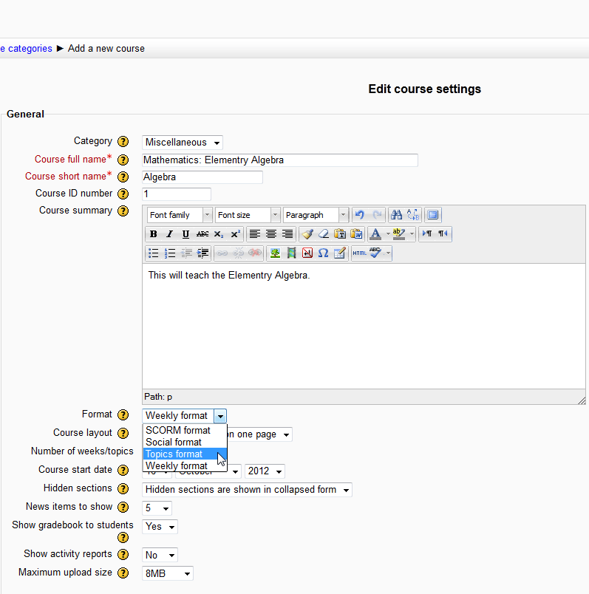Click the Course short name field
The image size is (589, 594).
(202, 177)
